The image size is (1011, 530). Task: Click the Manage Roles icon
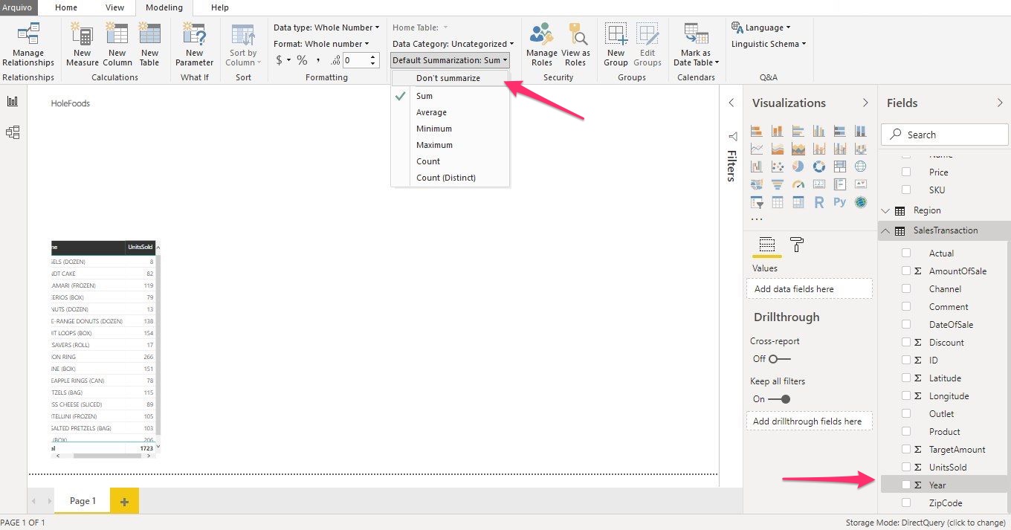pos(542,45)
